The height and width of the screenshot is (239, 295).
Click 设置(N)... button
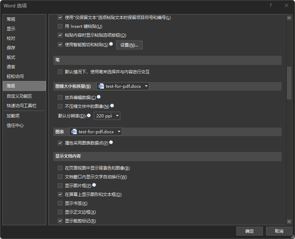129,45
